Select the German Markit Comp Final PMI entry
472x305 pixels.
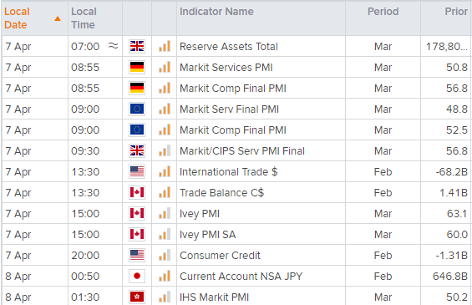pyautogui.click(x=233, y=89)
